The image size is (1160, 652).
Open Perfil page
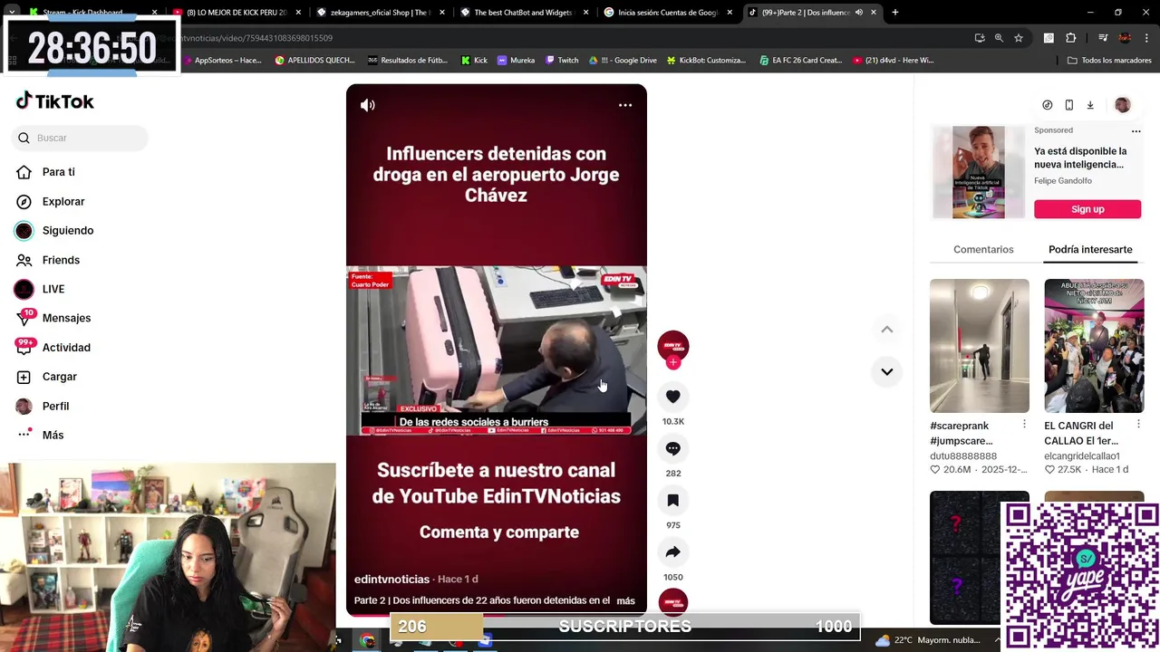pos(42,406)
